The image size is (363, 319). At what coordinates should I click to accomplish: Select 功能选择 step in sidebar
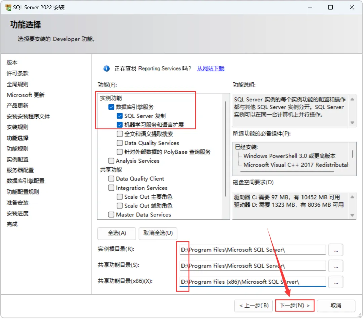[x=17, y=138]
